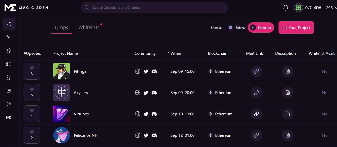The image size is (337, 147).
Task: Open NFTigz Discord link icon
Action: click(154, 71)
